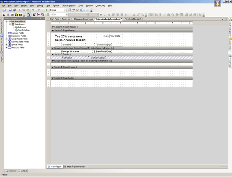Screen dimensions: 232x177
Task: Switch to the Start Page tab
Action: (54, 19)
